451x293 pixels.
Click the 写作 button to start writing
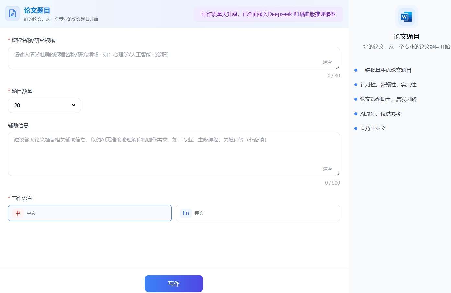click(x=174, y=284)
